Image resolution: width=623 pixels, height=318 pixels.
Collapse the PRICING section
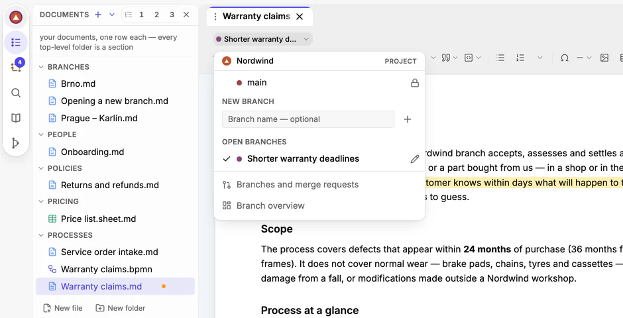coord(41,201)
